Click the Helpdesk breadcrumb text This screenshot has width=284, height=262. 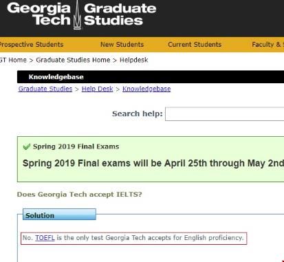[134, 60]
